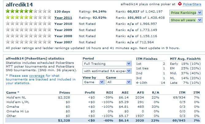Viewport: 205px width, 124px height.
Task: Follow the Year 2011 link
Action: point(63,17)
